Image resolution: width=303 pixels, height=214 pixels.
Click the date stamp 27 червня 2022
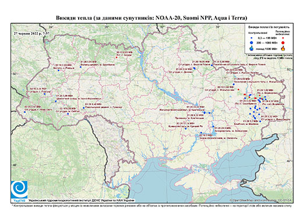[31, 33]
